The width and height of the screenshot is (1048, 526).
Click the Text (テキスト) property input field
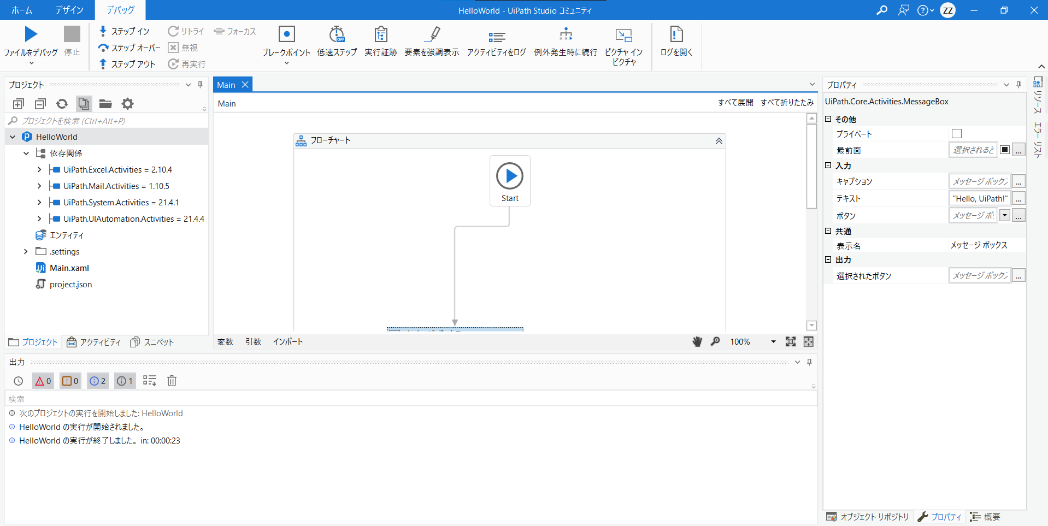click(979, 198)
